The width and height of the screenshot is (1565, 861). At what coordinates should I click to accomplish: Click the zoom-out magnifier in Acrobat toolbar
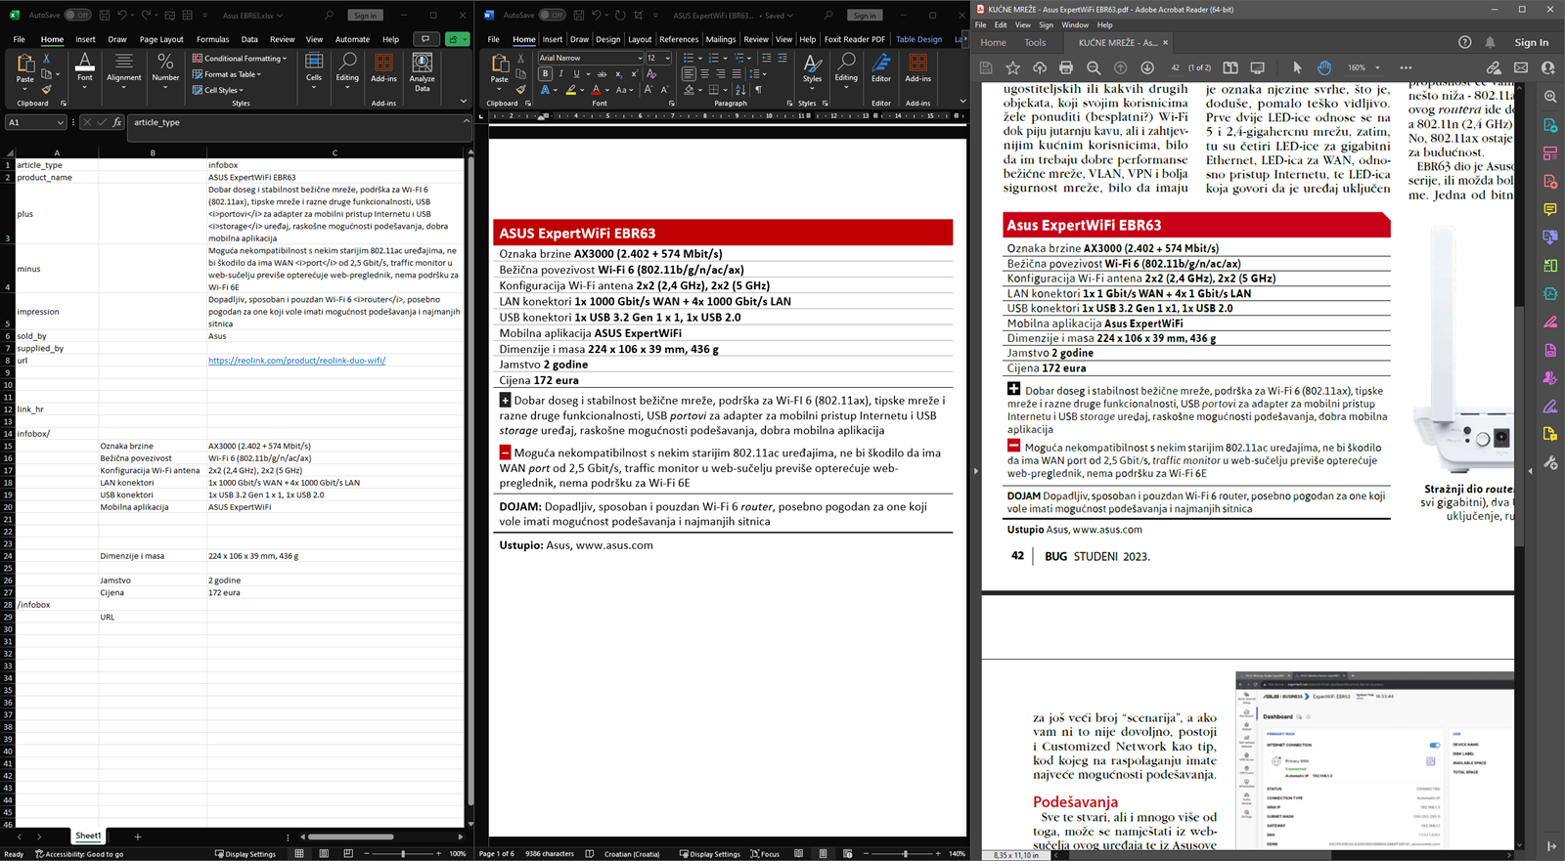[x=1094, y=67]
